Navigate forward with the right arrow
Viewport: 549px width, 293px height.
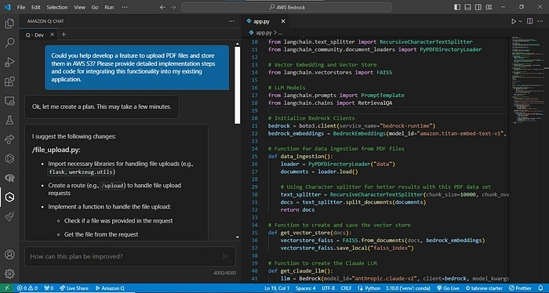click(173, 7)
